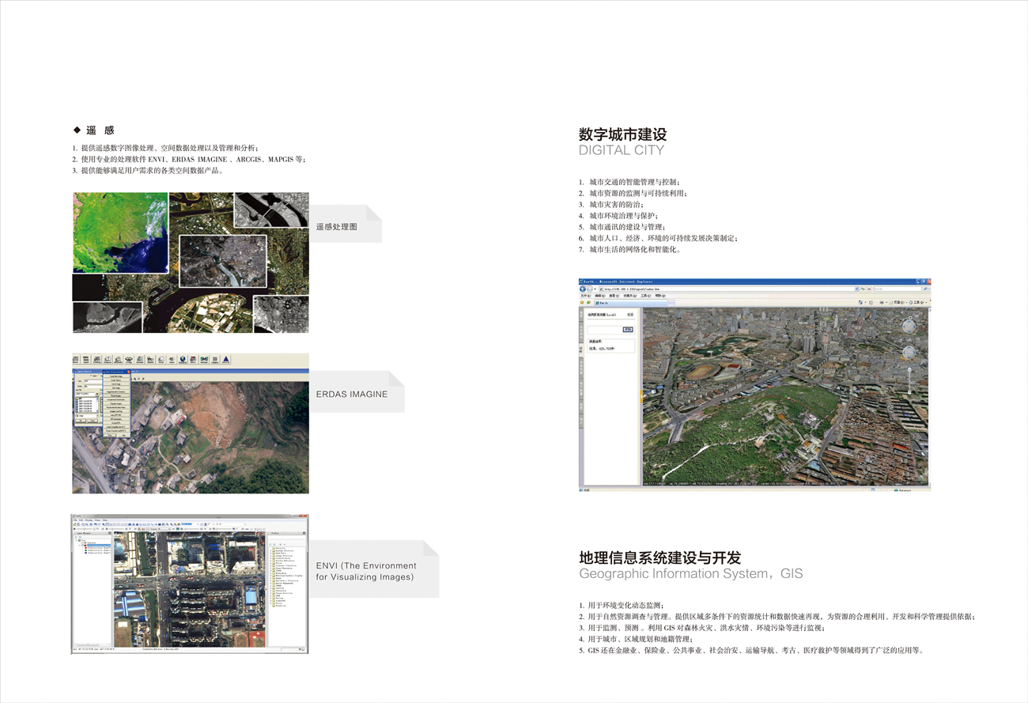Open the File menu in ENVI
The width and height of the screenshot is (1028, 703).
(x=74, y=520)
